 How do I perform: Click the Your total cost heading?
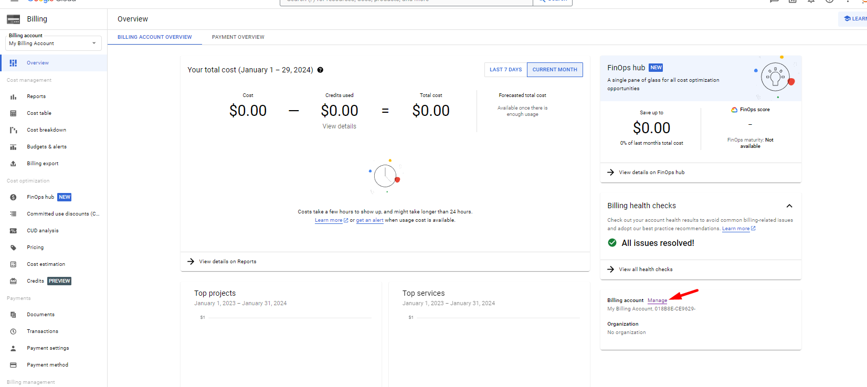click(250, 70)
